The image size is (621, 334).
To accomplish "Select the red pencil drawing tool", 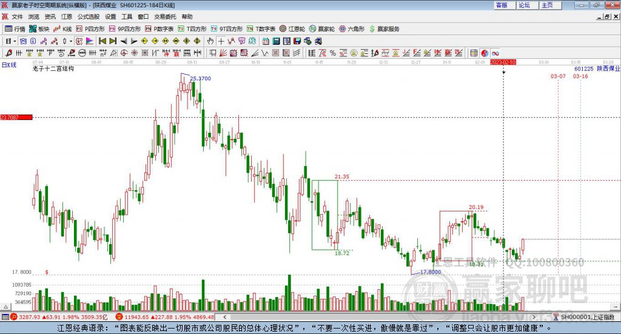I will pyautogui.click(x=9, y=53).
